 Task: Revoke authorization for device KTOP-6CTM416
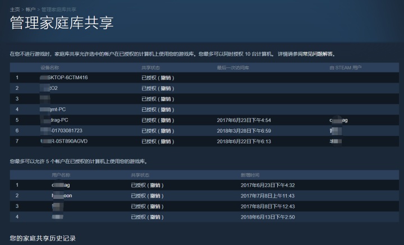(166, 78)
